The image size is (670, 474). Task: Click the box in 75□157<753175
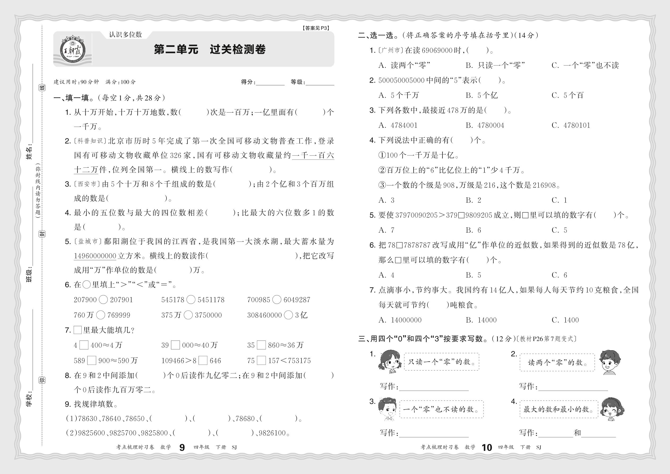pyautogui.click(x=261, y=360)
